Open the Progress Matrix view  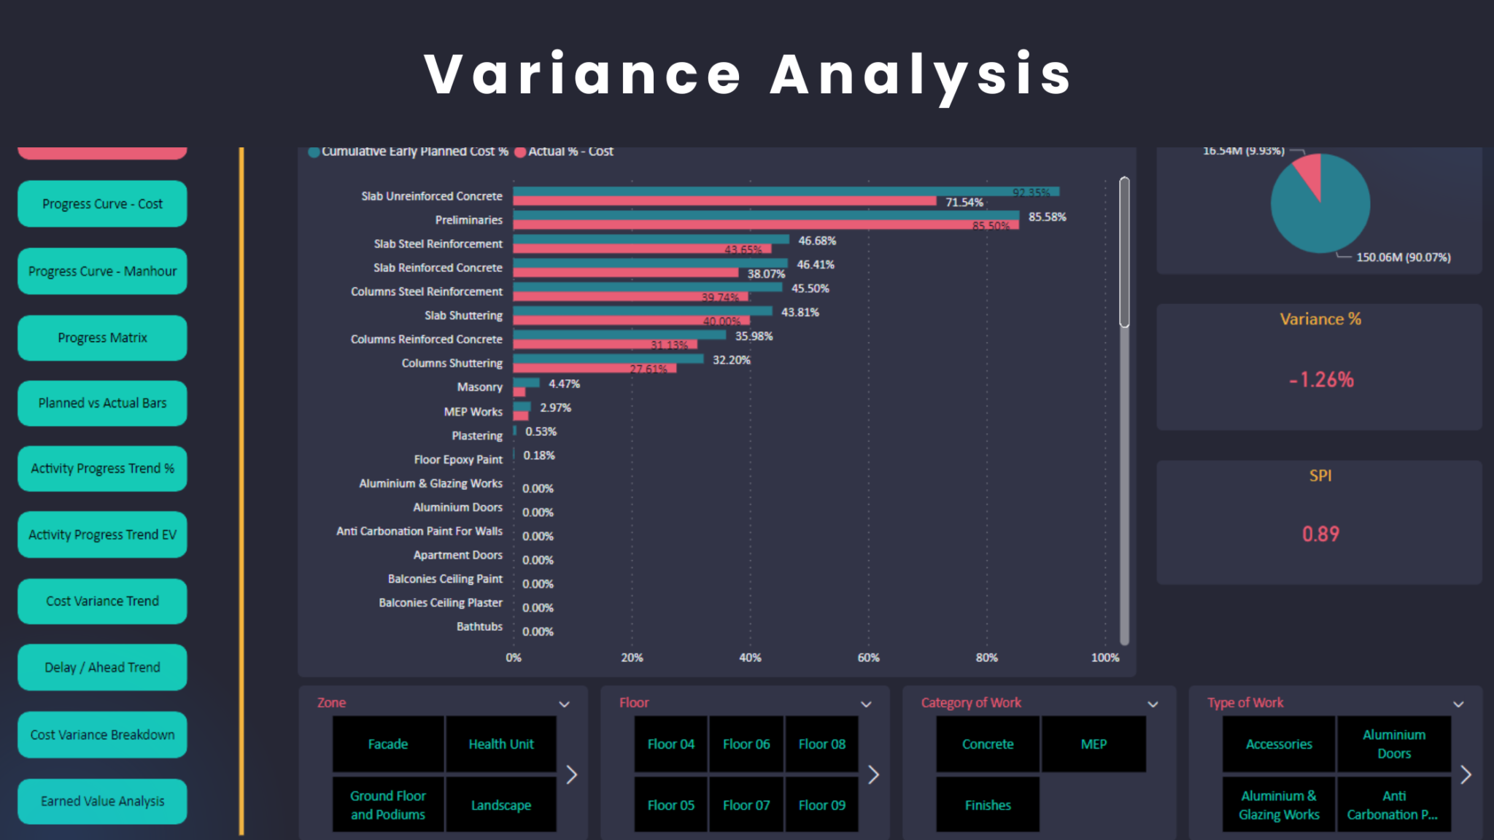(x=101, y=336)
